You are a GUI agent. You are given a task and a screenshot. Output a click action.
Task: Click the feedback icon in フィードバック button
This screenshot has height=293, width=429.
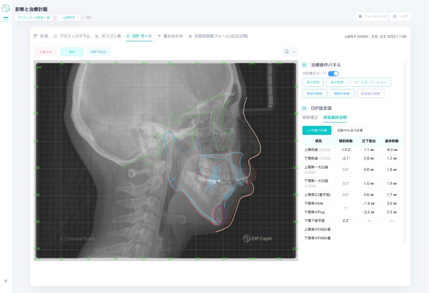pos(360,17)
